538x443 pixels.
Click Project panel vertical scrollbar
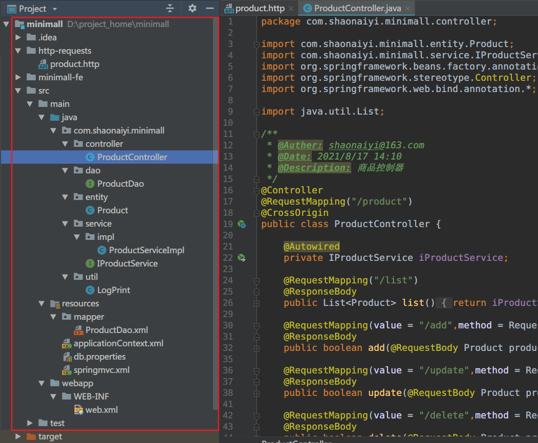pos(216,214)
